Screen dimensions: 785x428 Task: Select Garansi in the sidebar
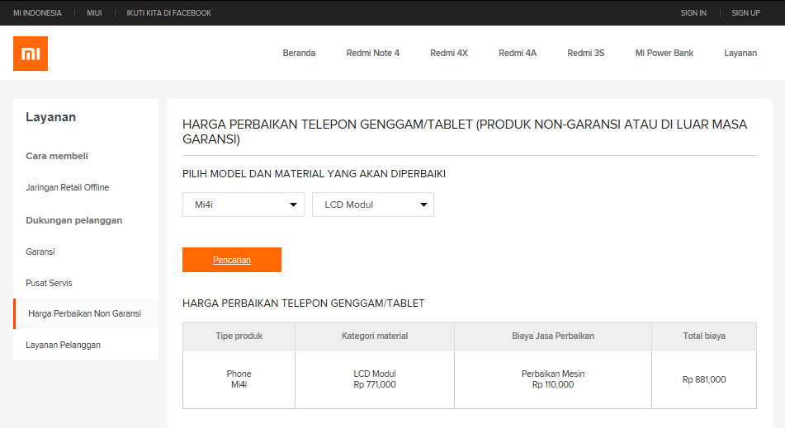click(40, 252)
